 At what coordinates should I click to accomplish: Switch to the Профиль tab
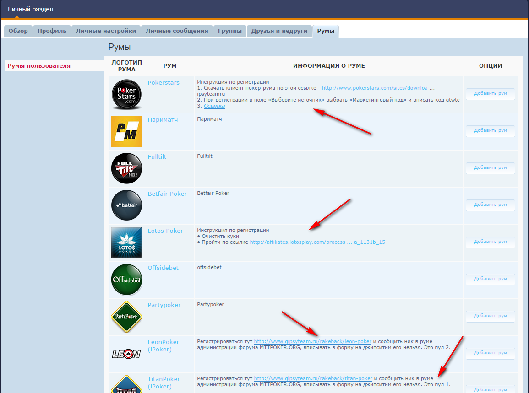pos(52,31)
